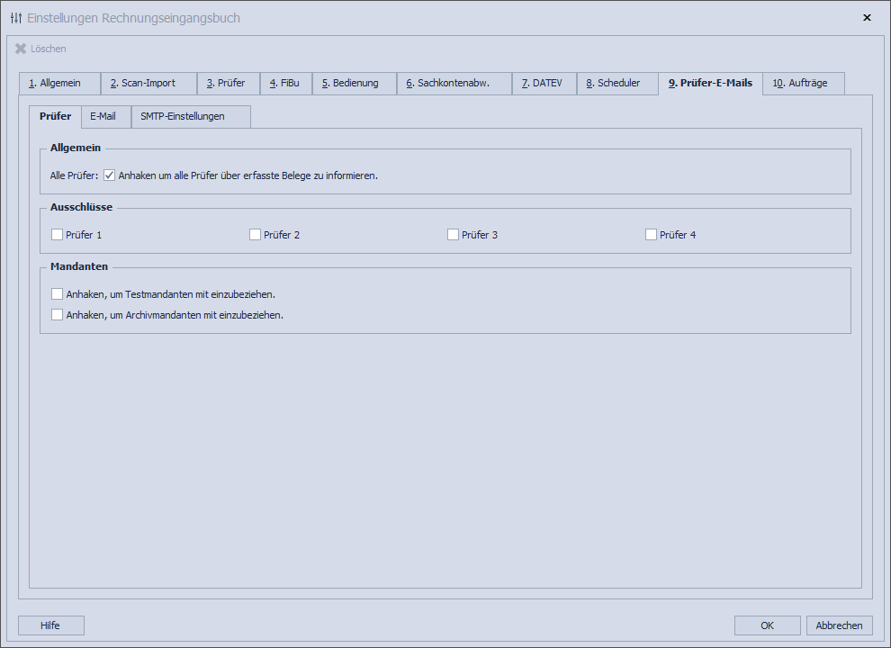Select the 4. FiBu tab

tap(285, 83)
